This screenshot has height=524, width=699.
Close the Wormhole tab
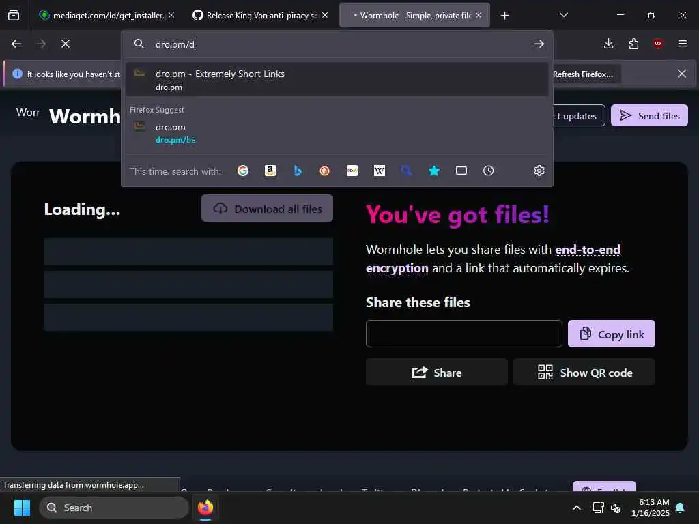(x=479, y=15)
